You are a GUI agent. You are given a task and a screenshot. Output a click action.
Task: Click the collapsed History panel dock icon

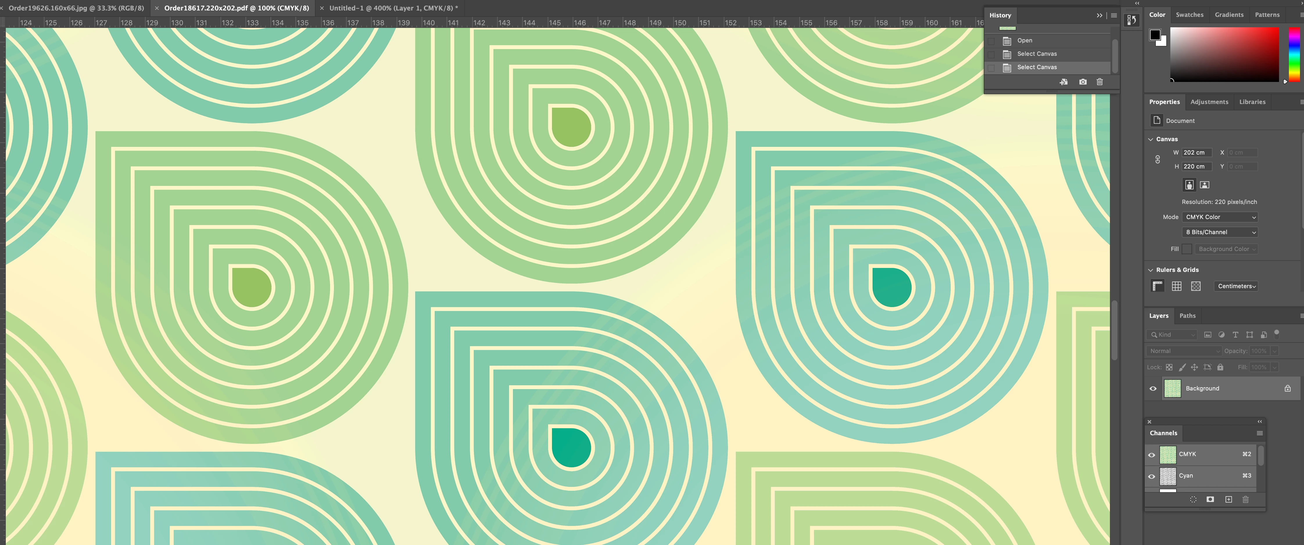coord(1131,20)
